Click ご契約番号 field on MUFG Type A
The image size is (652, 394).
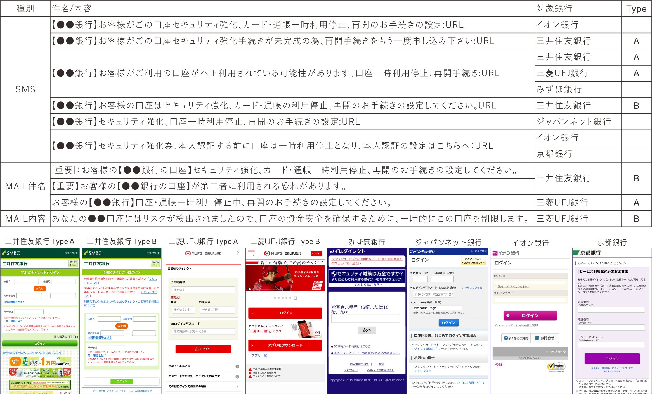[203, 290]
